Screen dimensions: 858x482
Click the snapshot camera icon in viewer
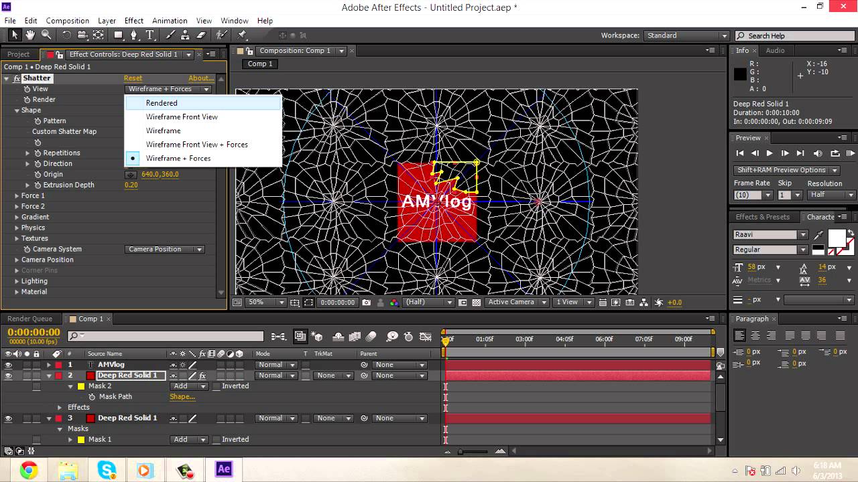367,303
